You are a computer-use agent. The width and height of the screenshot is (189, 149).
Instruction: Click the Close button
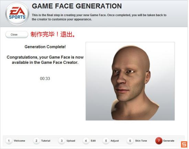[x=17, y=35]
